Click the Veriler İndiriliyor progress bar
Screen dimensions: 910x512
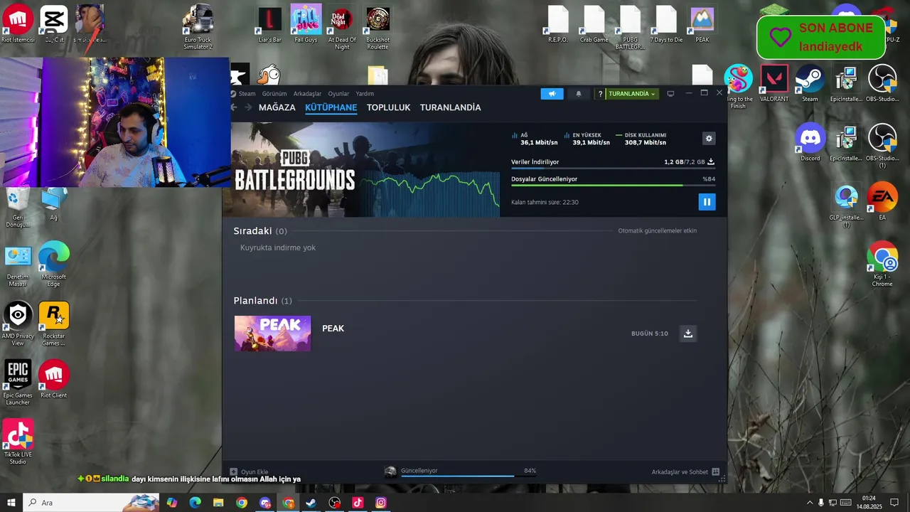coord(613,169)
